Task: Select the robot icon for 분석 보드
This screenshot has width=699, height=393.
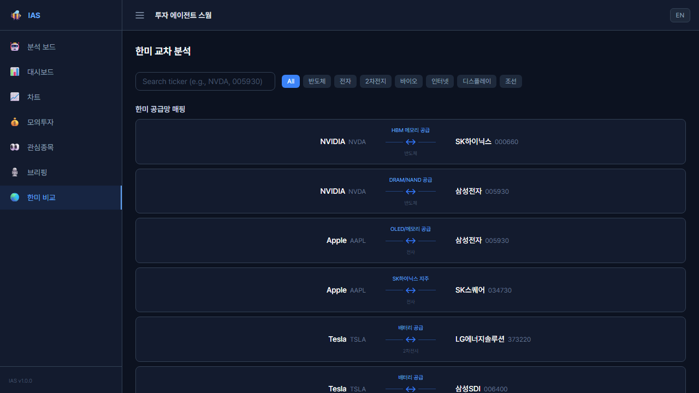Action: pyautogui.click(x=14, y=46)
